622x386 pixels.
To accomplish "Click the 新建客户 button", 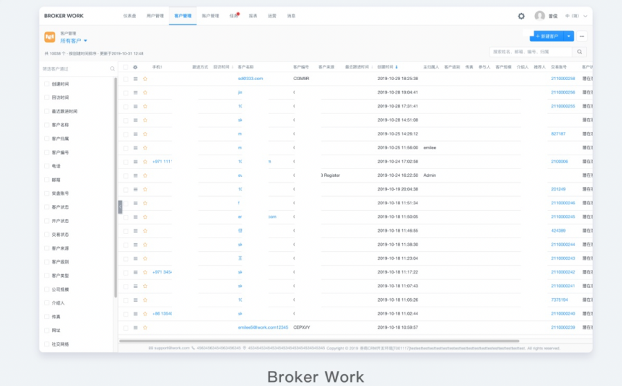I will 547,36.
